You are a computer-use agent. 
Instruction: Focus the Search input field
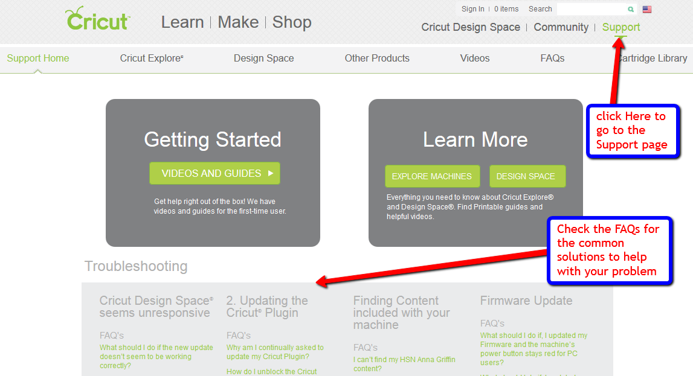[591, 9]
